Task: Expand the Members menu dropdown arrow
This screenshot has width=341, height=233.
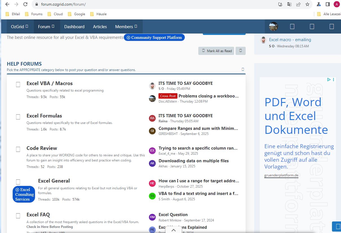Action: (x=136, y=26)
